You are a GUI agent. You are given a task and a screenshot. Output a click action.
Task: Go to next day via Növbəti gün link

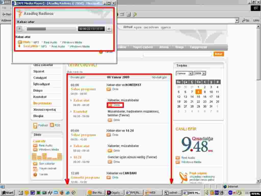[159, 77]
